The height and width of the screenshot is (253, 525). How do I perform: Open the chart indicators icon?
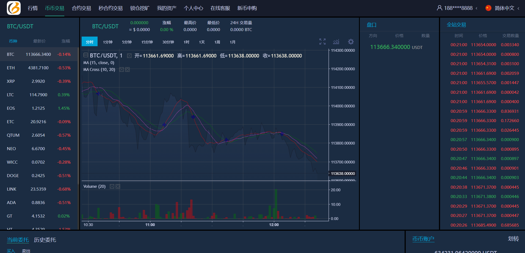(336, 42)
